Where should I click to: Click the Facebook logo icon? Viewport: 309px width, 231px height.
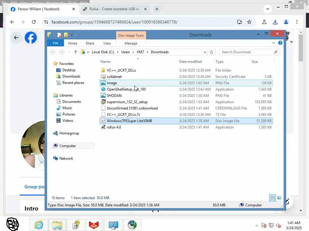pyautogui.click(x=31, y=38)
